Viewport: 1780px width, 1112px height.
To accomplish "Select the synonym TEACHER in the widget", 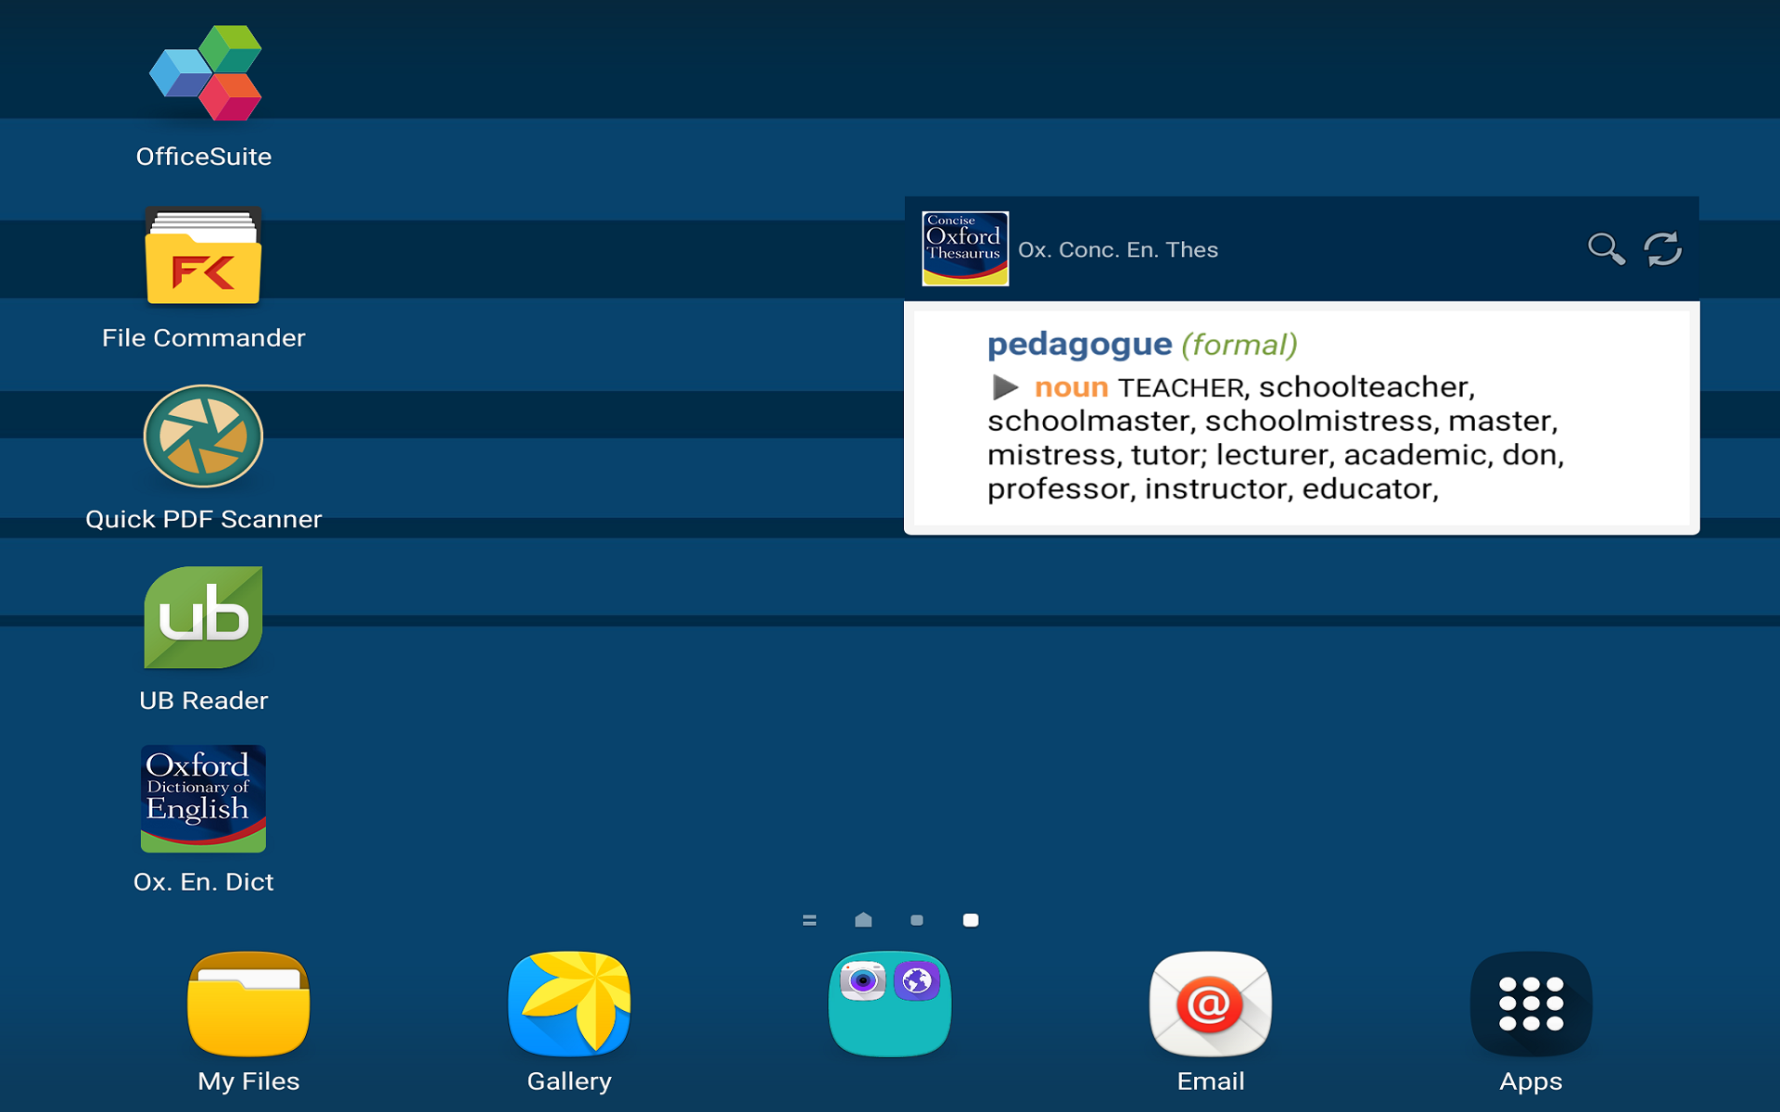I will pos(1178,387).
